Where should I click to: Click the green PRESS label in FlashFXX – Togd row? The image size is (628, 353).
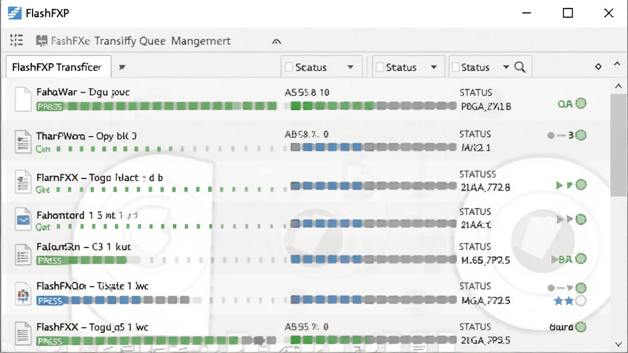pyautogui.click(x=50, y=341)
